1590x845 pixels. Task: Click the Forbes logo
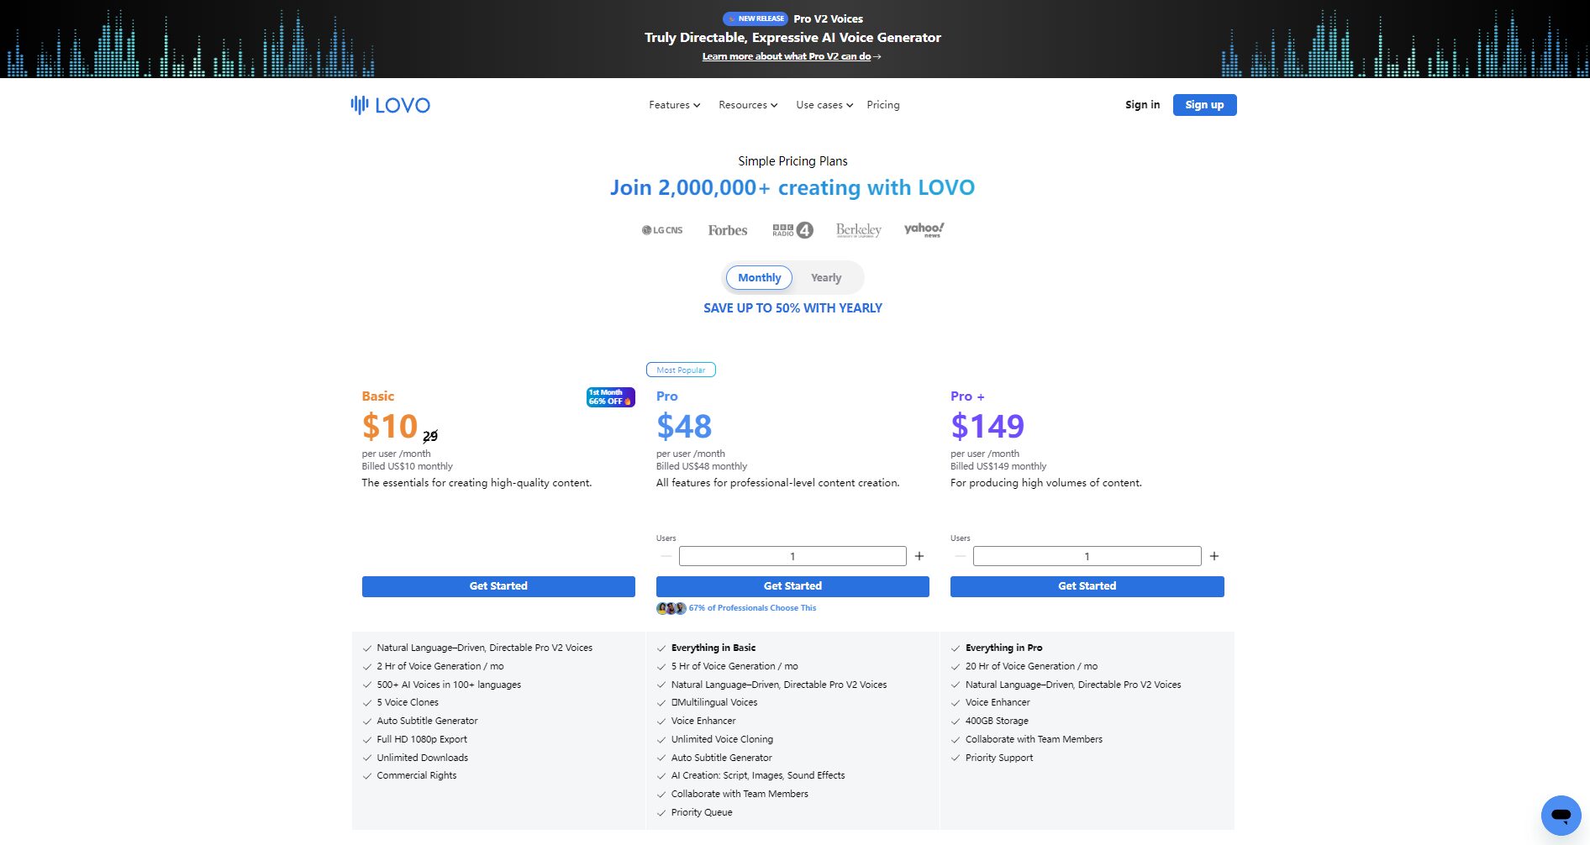(x=727, y=230)
